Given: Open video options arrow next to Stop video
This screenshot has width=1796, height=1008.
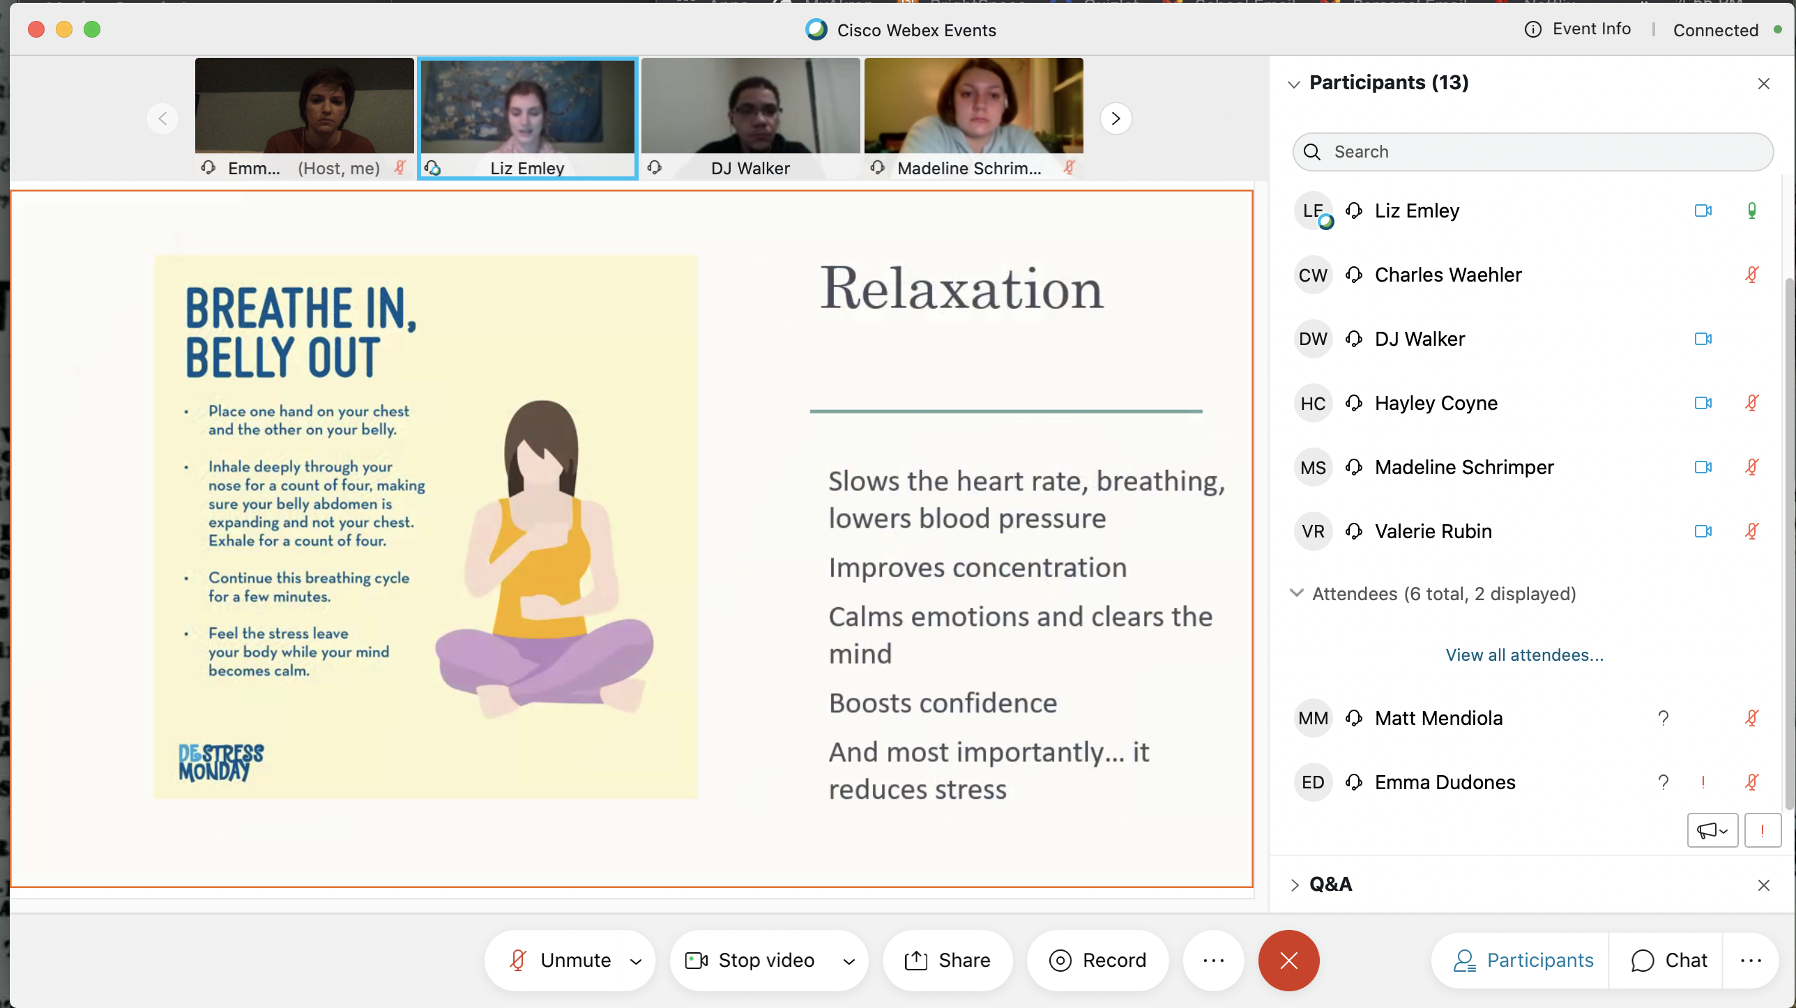Looking at the screenshot, I should click(848, 961).
